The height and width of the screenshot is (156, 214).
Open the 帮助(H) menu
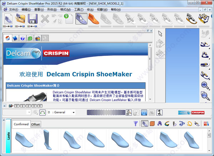click(116, 10)
